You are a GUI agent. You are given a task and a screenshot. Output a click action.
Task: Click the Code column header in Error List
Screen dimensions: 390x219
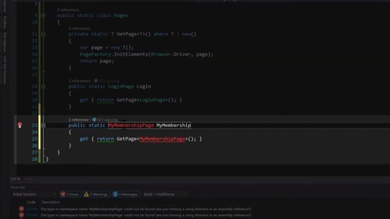point(31,202)
